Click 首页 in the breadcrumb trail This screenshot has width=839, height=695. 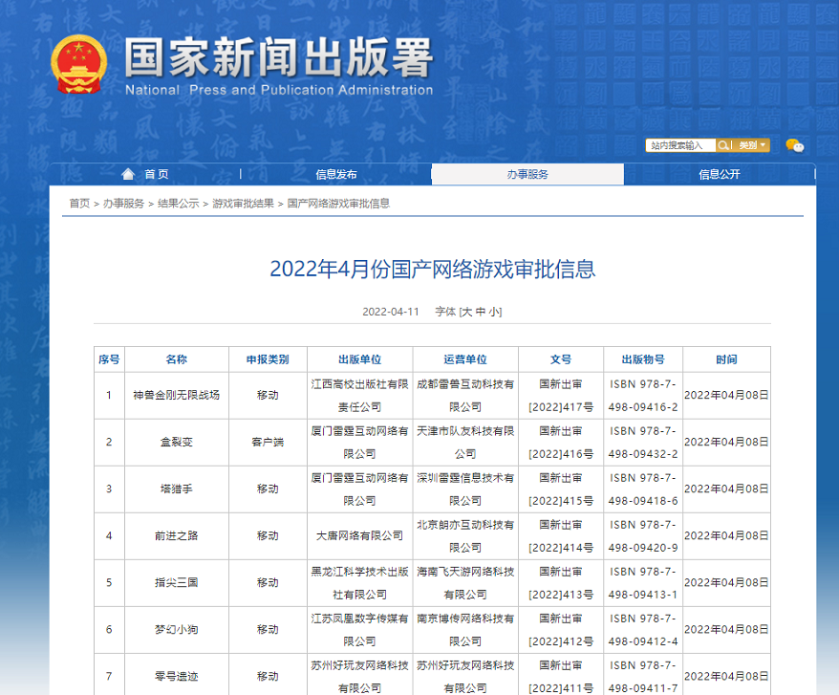point(79,204)
